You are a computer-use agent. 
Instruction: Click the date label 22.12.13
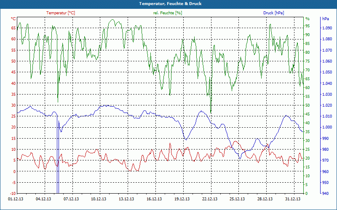pos(209,199)
